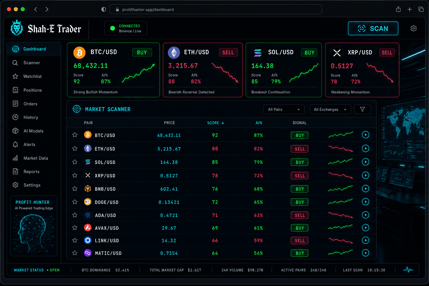Show browser tab overview icon
This screenshot has height=286, width=429.
point(421,9)
